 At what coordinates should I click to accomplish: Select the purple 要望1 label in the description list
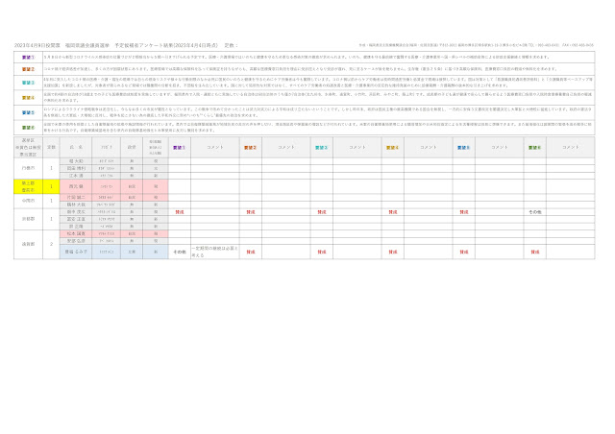pyautogui.click(x=28, y=58)
